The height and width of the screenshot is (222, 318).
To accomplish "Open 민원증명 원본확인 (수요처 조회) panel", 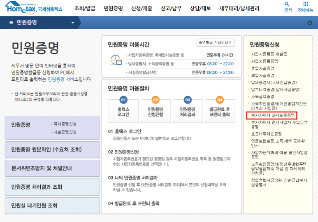I will point(52,150).
